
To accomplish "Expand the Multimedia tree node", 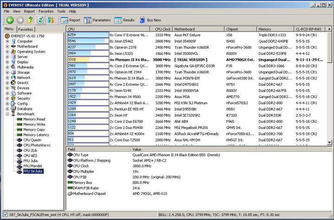I will [7, 67].
